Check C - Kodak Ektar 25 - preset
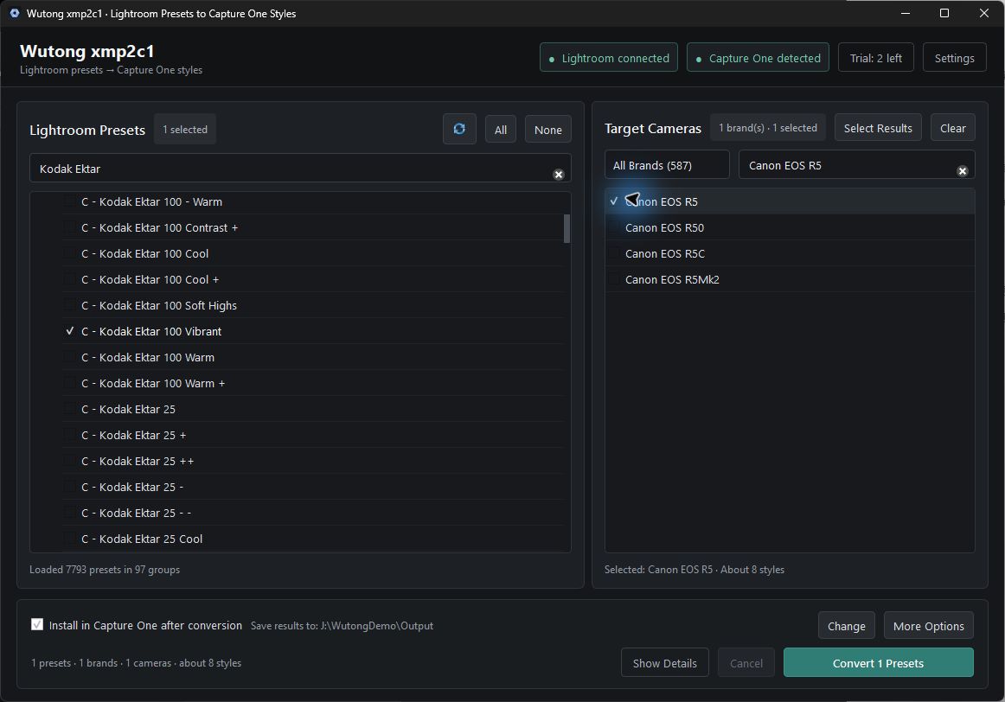Screen dimensions: 1005x702 coord(70,487)
